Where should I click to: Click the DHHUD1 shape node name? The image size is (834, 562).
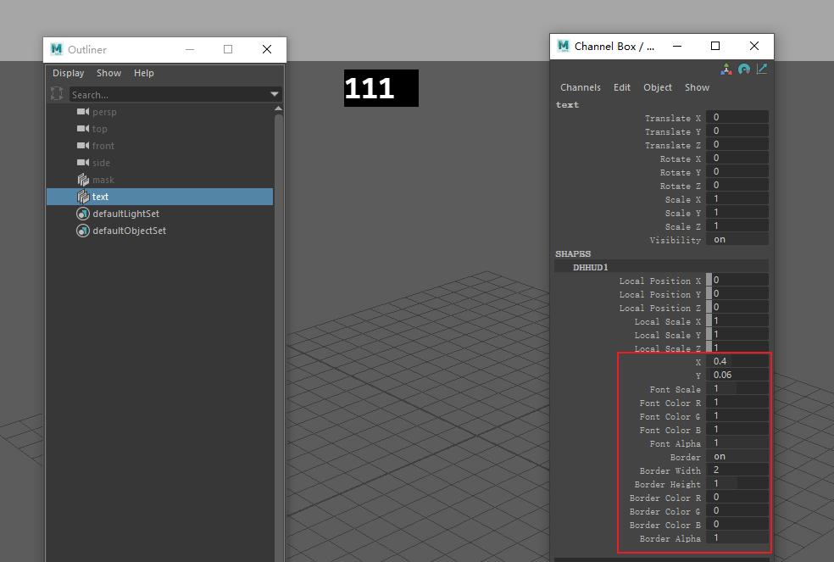591,267
